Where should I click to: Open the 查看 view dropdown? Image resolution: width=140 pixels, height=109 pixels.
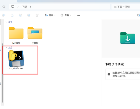click(x=66, y=15)
